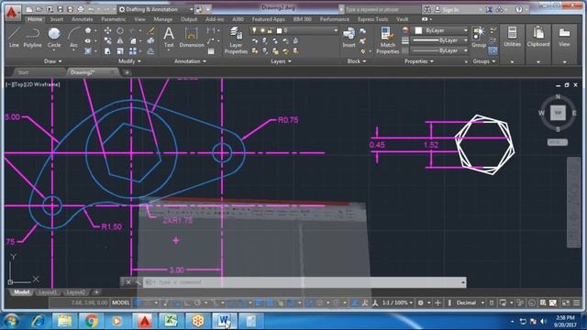Toggle layer on/off lightbulb in layer dropdown
The image size is (587, 330).
(254, 30)
